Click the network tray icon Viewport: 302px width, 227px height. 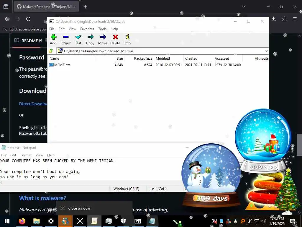coord(257,221)
